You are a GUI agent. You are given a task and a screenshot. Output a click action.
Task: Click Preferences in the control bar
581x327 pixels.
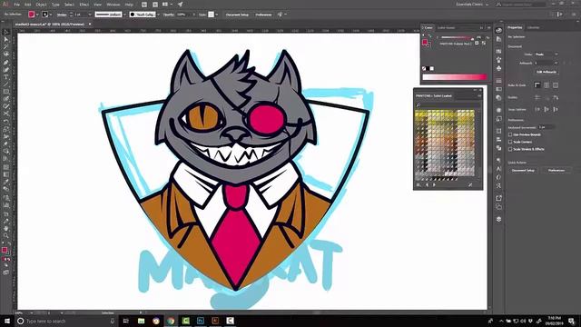(x=263, y=15)
